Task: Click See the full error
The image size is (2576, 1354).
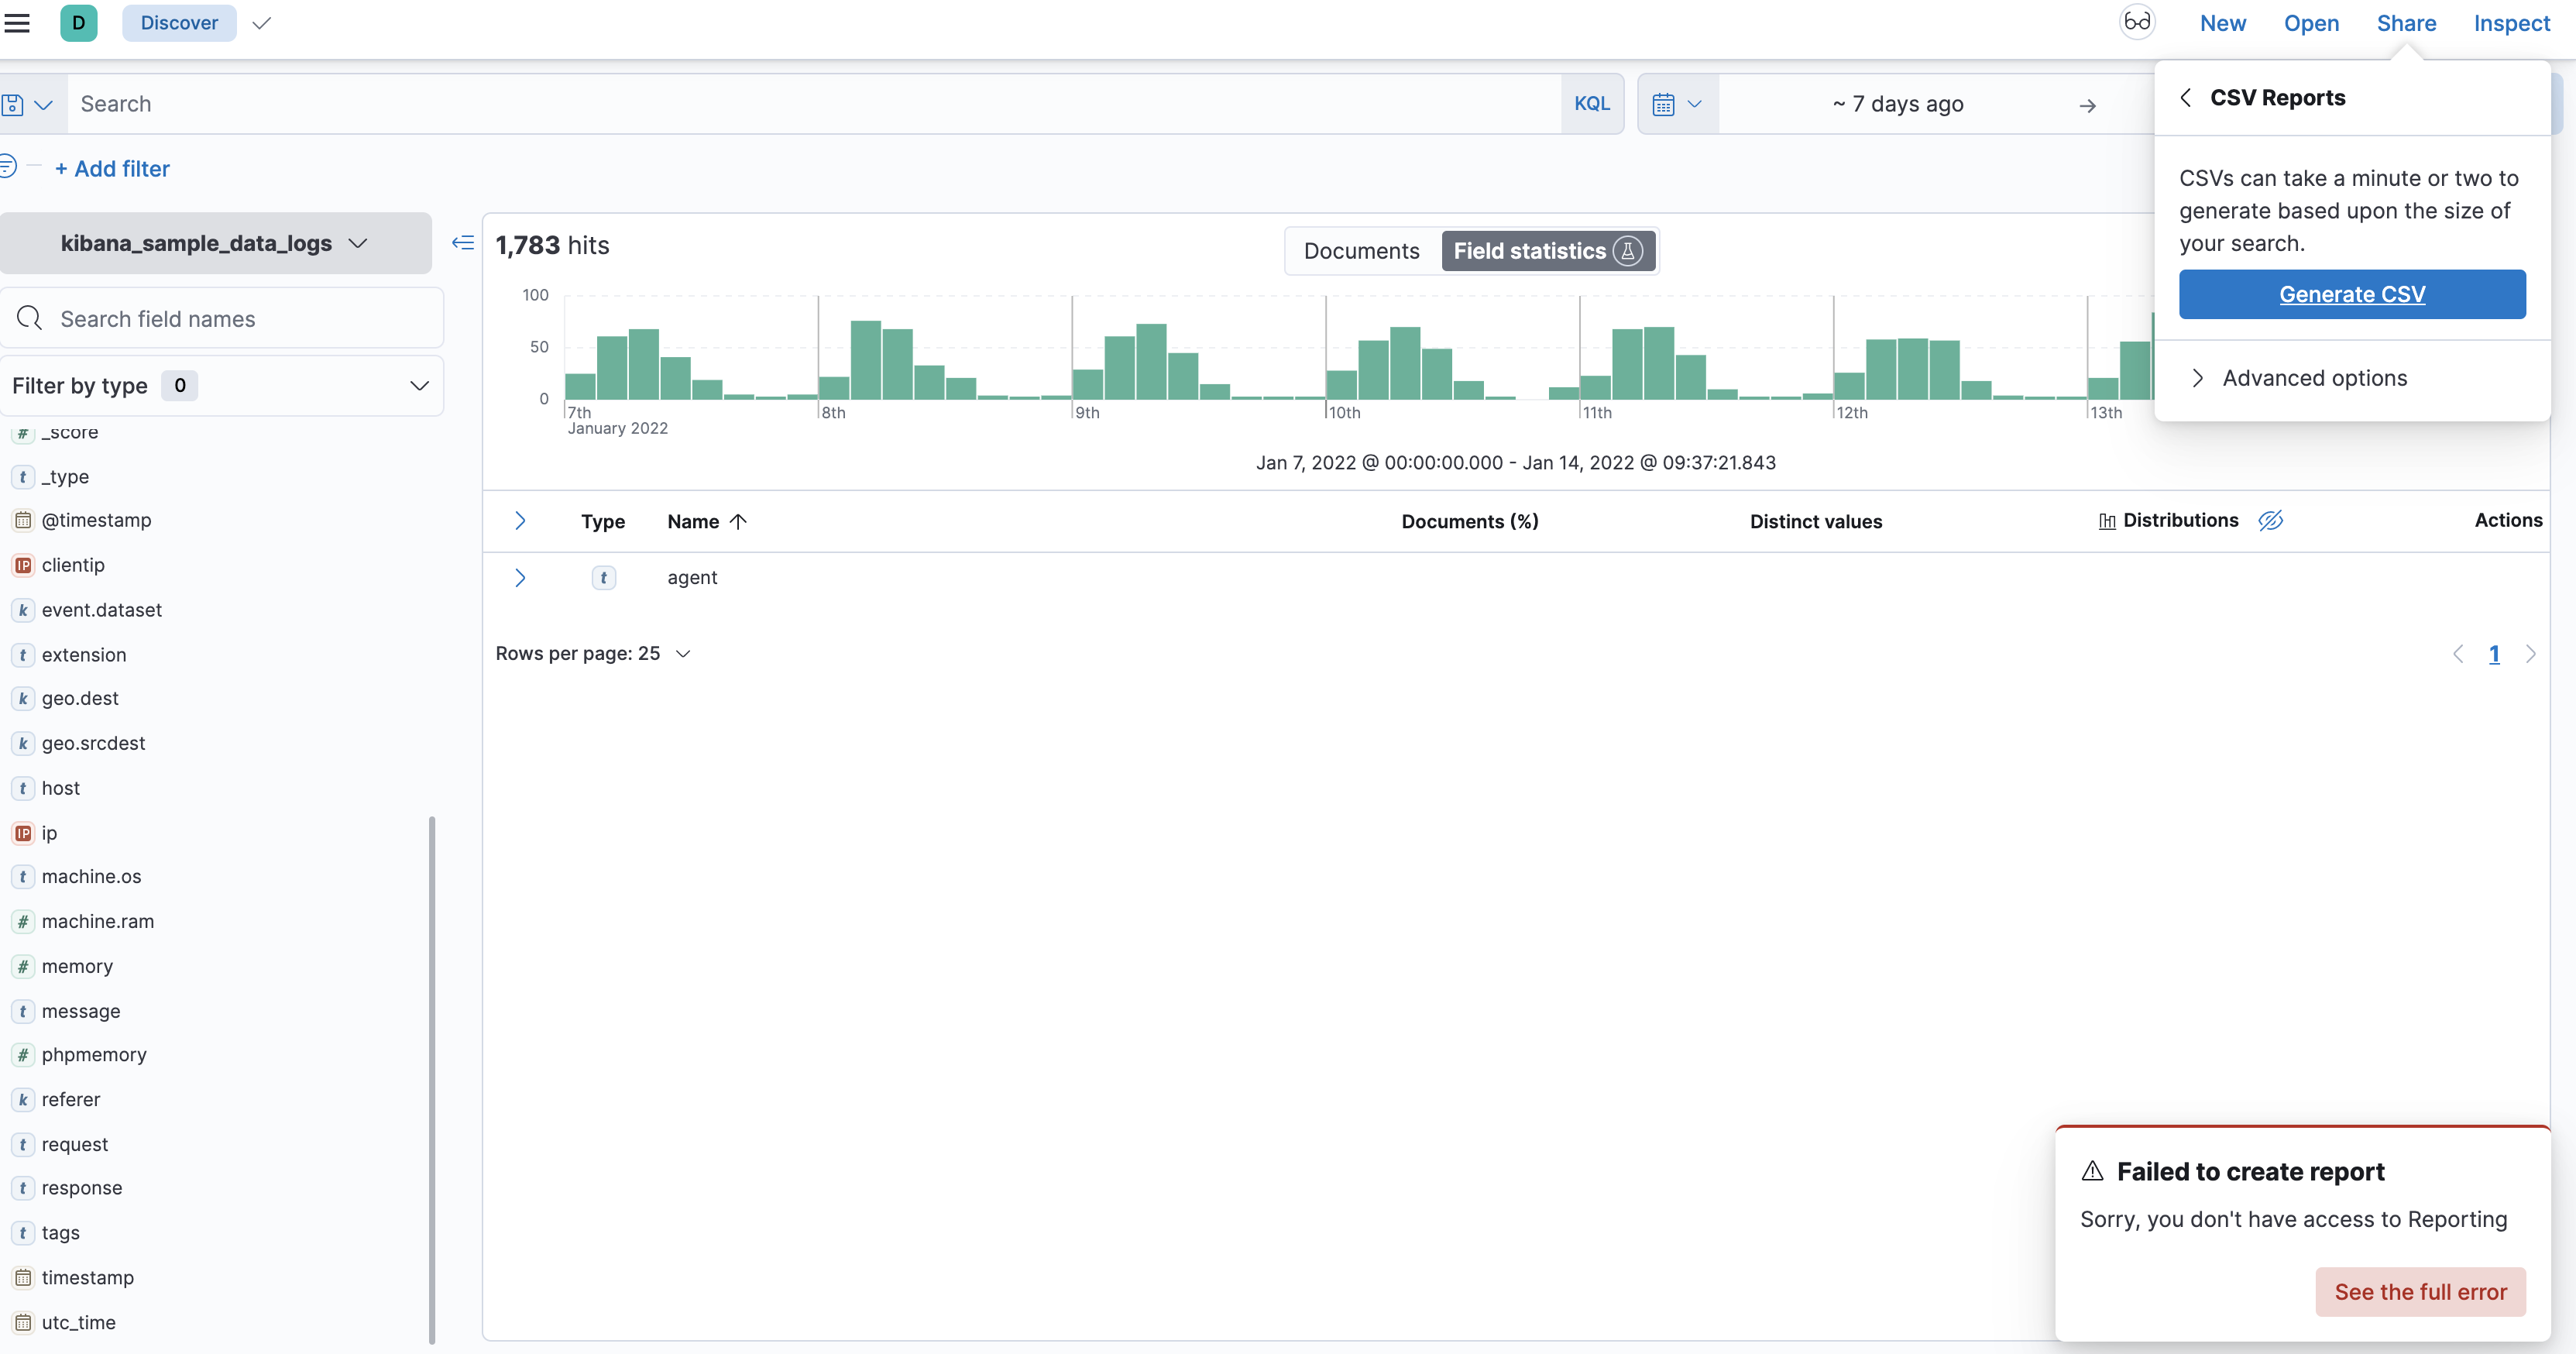Action: 2419,1291
